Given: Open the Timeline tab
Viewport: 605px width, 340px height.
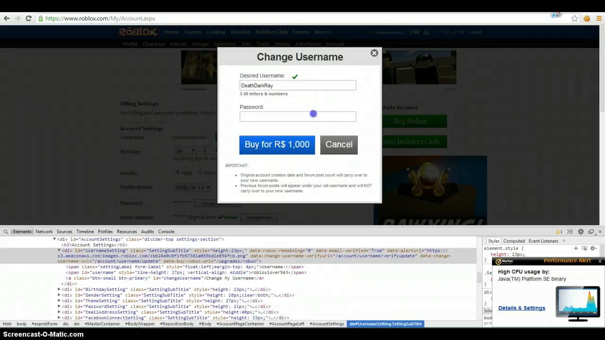Looking at the screenshot, I should coord(85,232).
